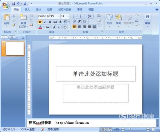The image size is (160, 132).
Task: Save the presentation from Quick Access toolbar
Action: (14, 4)
